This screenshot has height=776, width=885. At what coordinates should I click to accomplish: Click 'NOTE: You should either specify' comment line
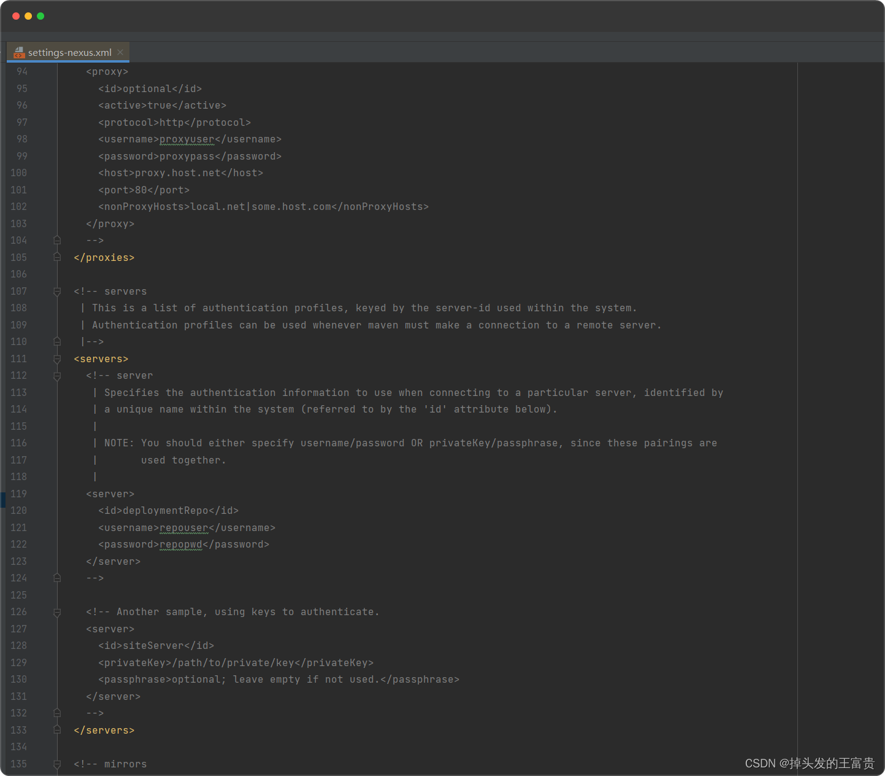coord(405,443)
